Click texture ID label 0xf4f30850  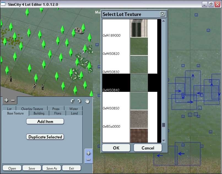(111, 108)
